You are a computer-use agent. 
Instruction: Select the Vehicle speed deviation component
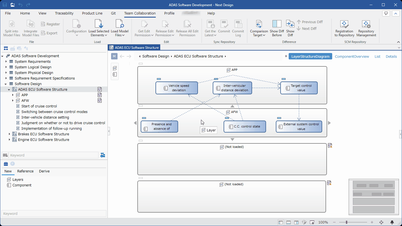point(177,88)
